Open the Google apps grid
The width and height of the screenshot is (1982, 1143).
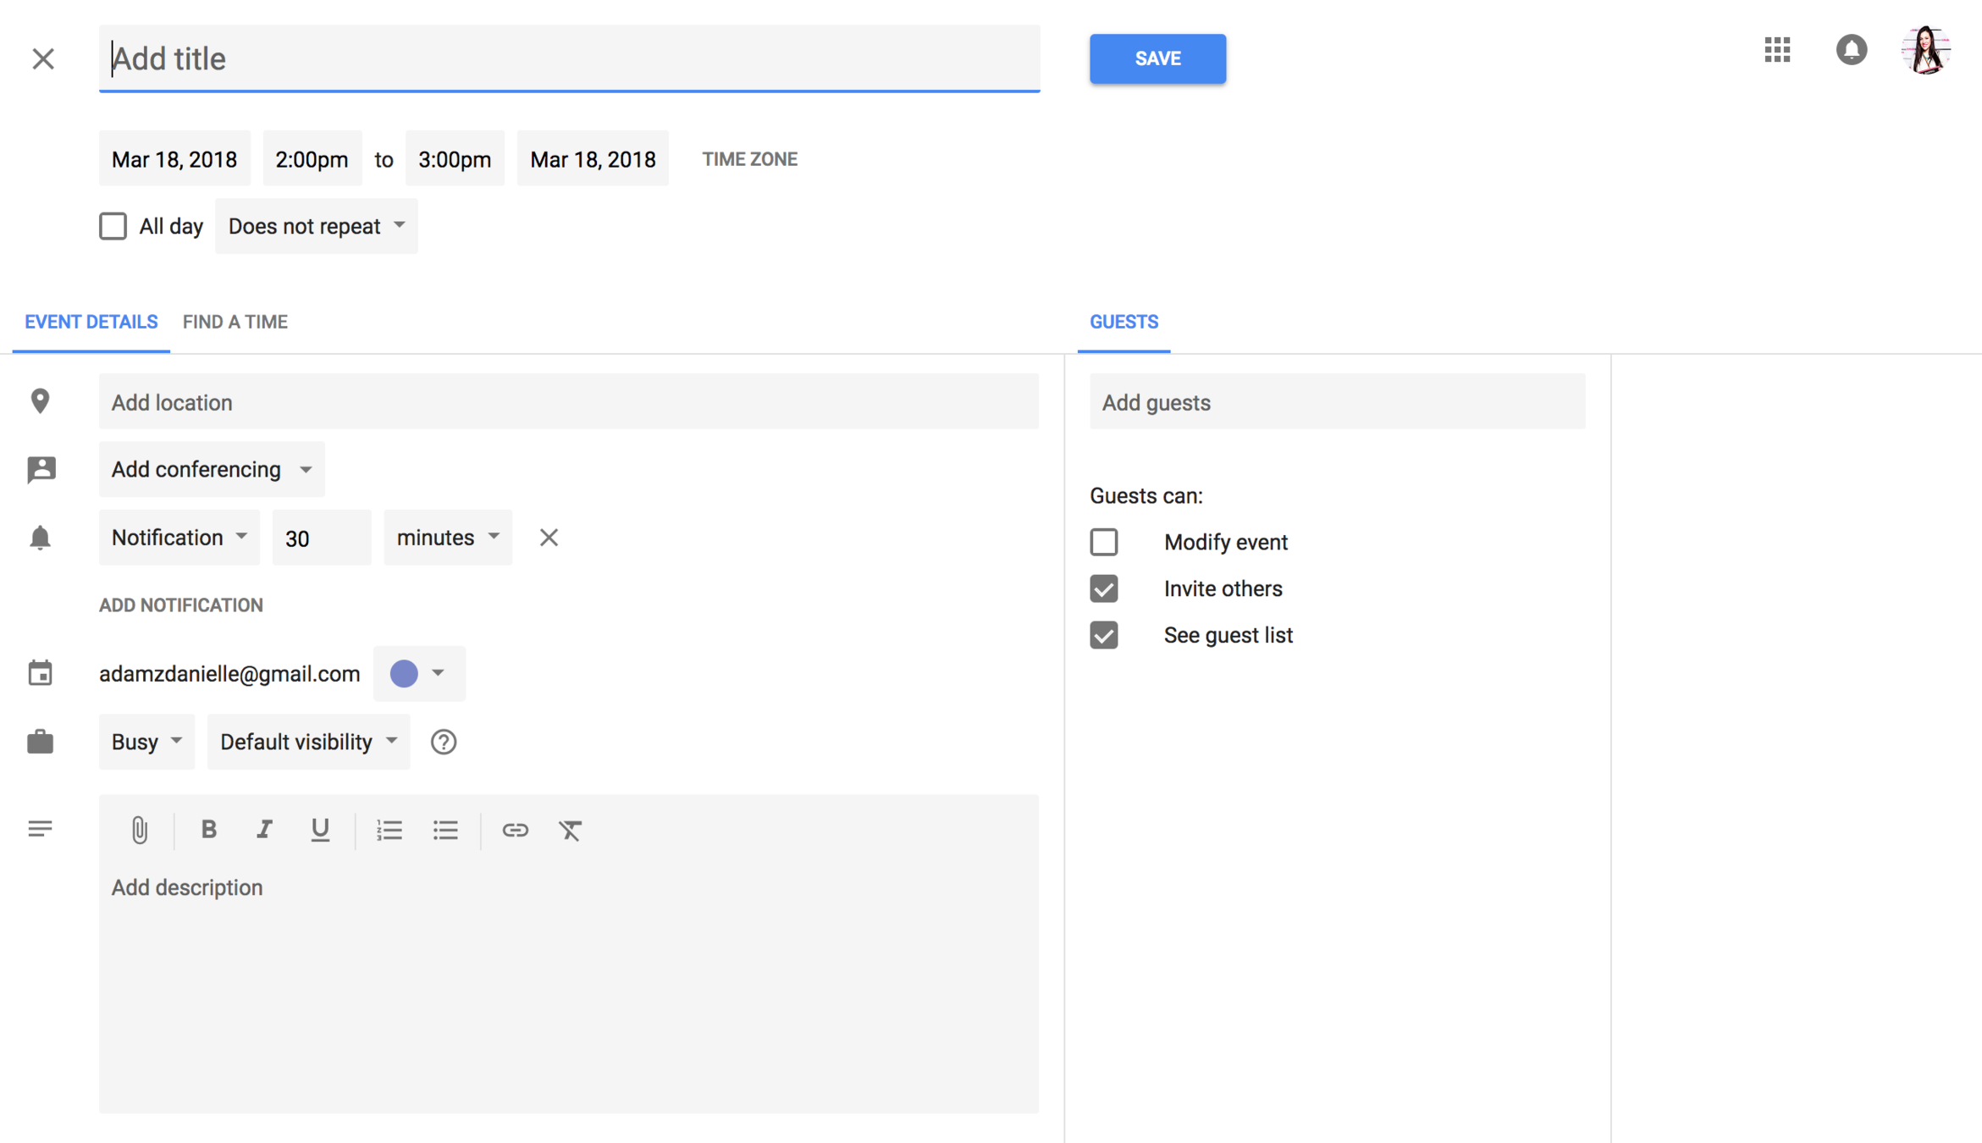click(x=1777, y=50)
